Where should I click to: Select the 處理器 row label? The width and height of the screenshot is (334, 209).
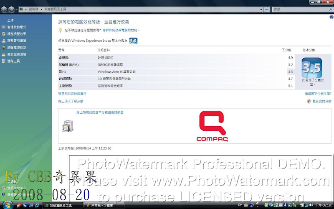tap(64, 58)
